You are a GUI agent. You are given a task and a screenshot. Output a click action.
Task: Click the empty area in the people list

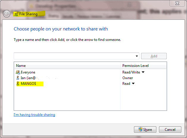pyautogui.click(x=67, y=99)
